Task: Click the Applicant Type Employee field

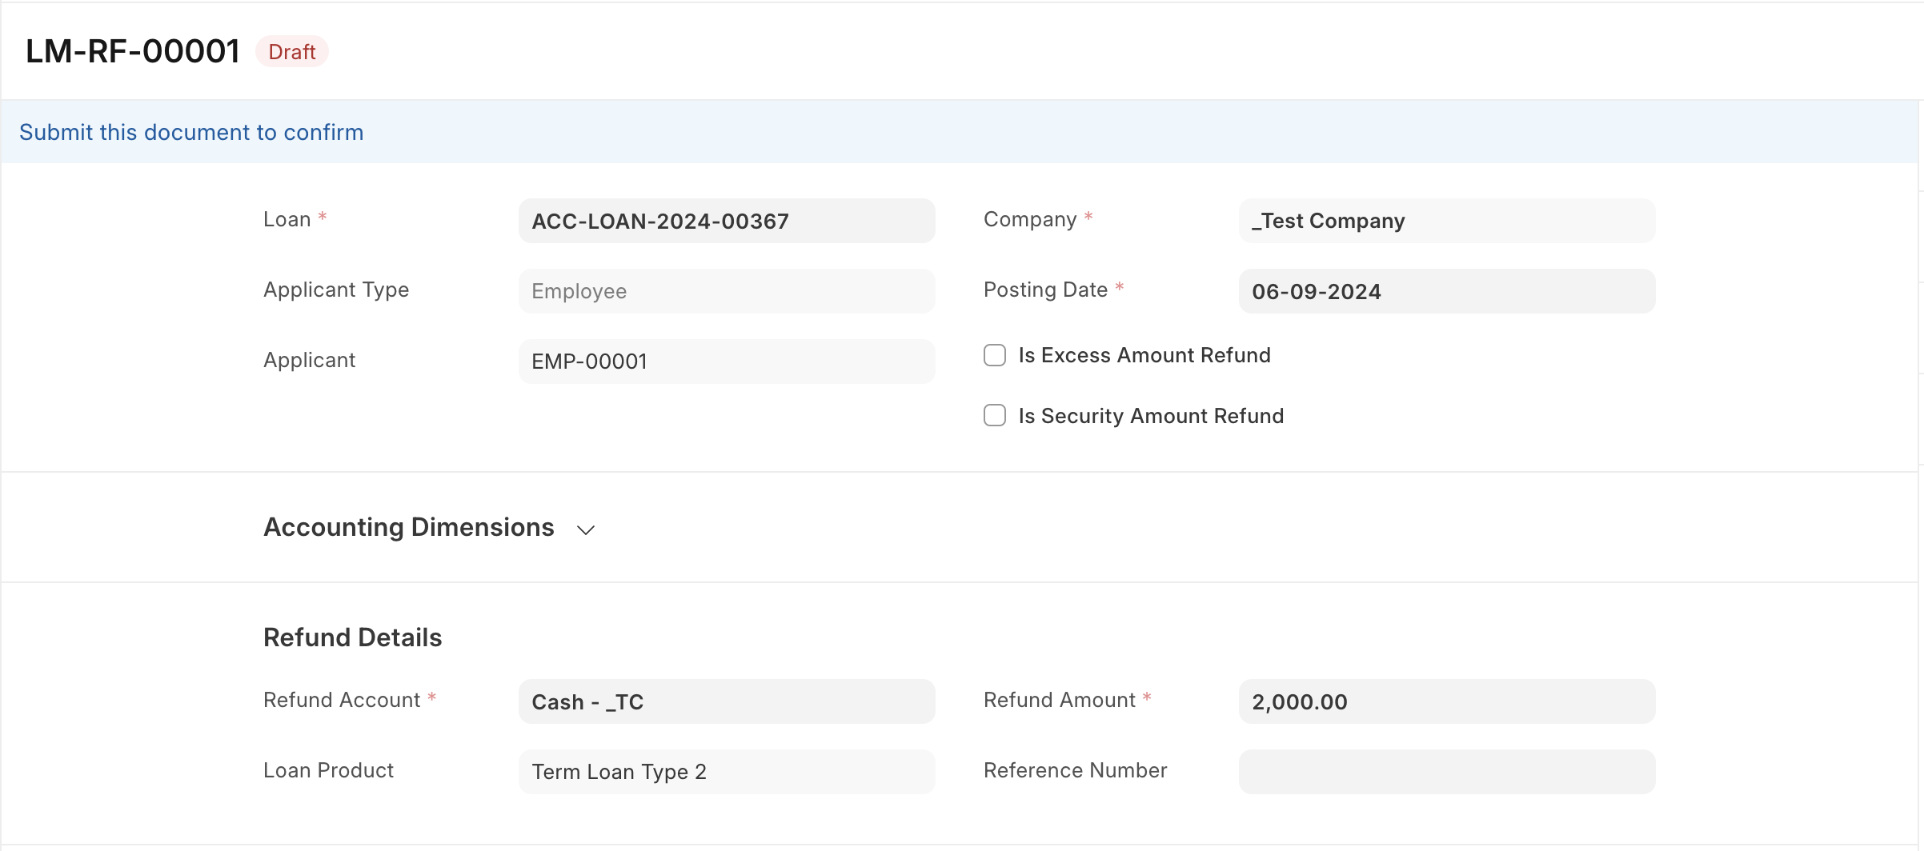Action: click(x=727, y=291)
